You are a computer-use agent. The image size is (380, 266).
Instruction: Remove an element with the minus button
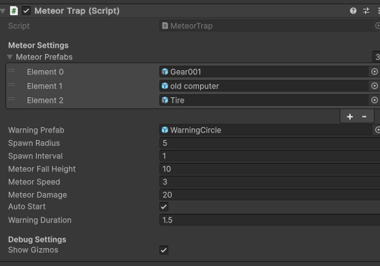click(364, 116)
